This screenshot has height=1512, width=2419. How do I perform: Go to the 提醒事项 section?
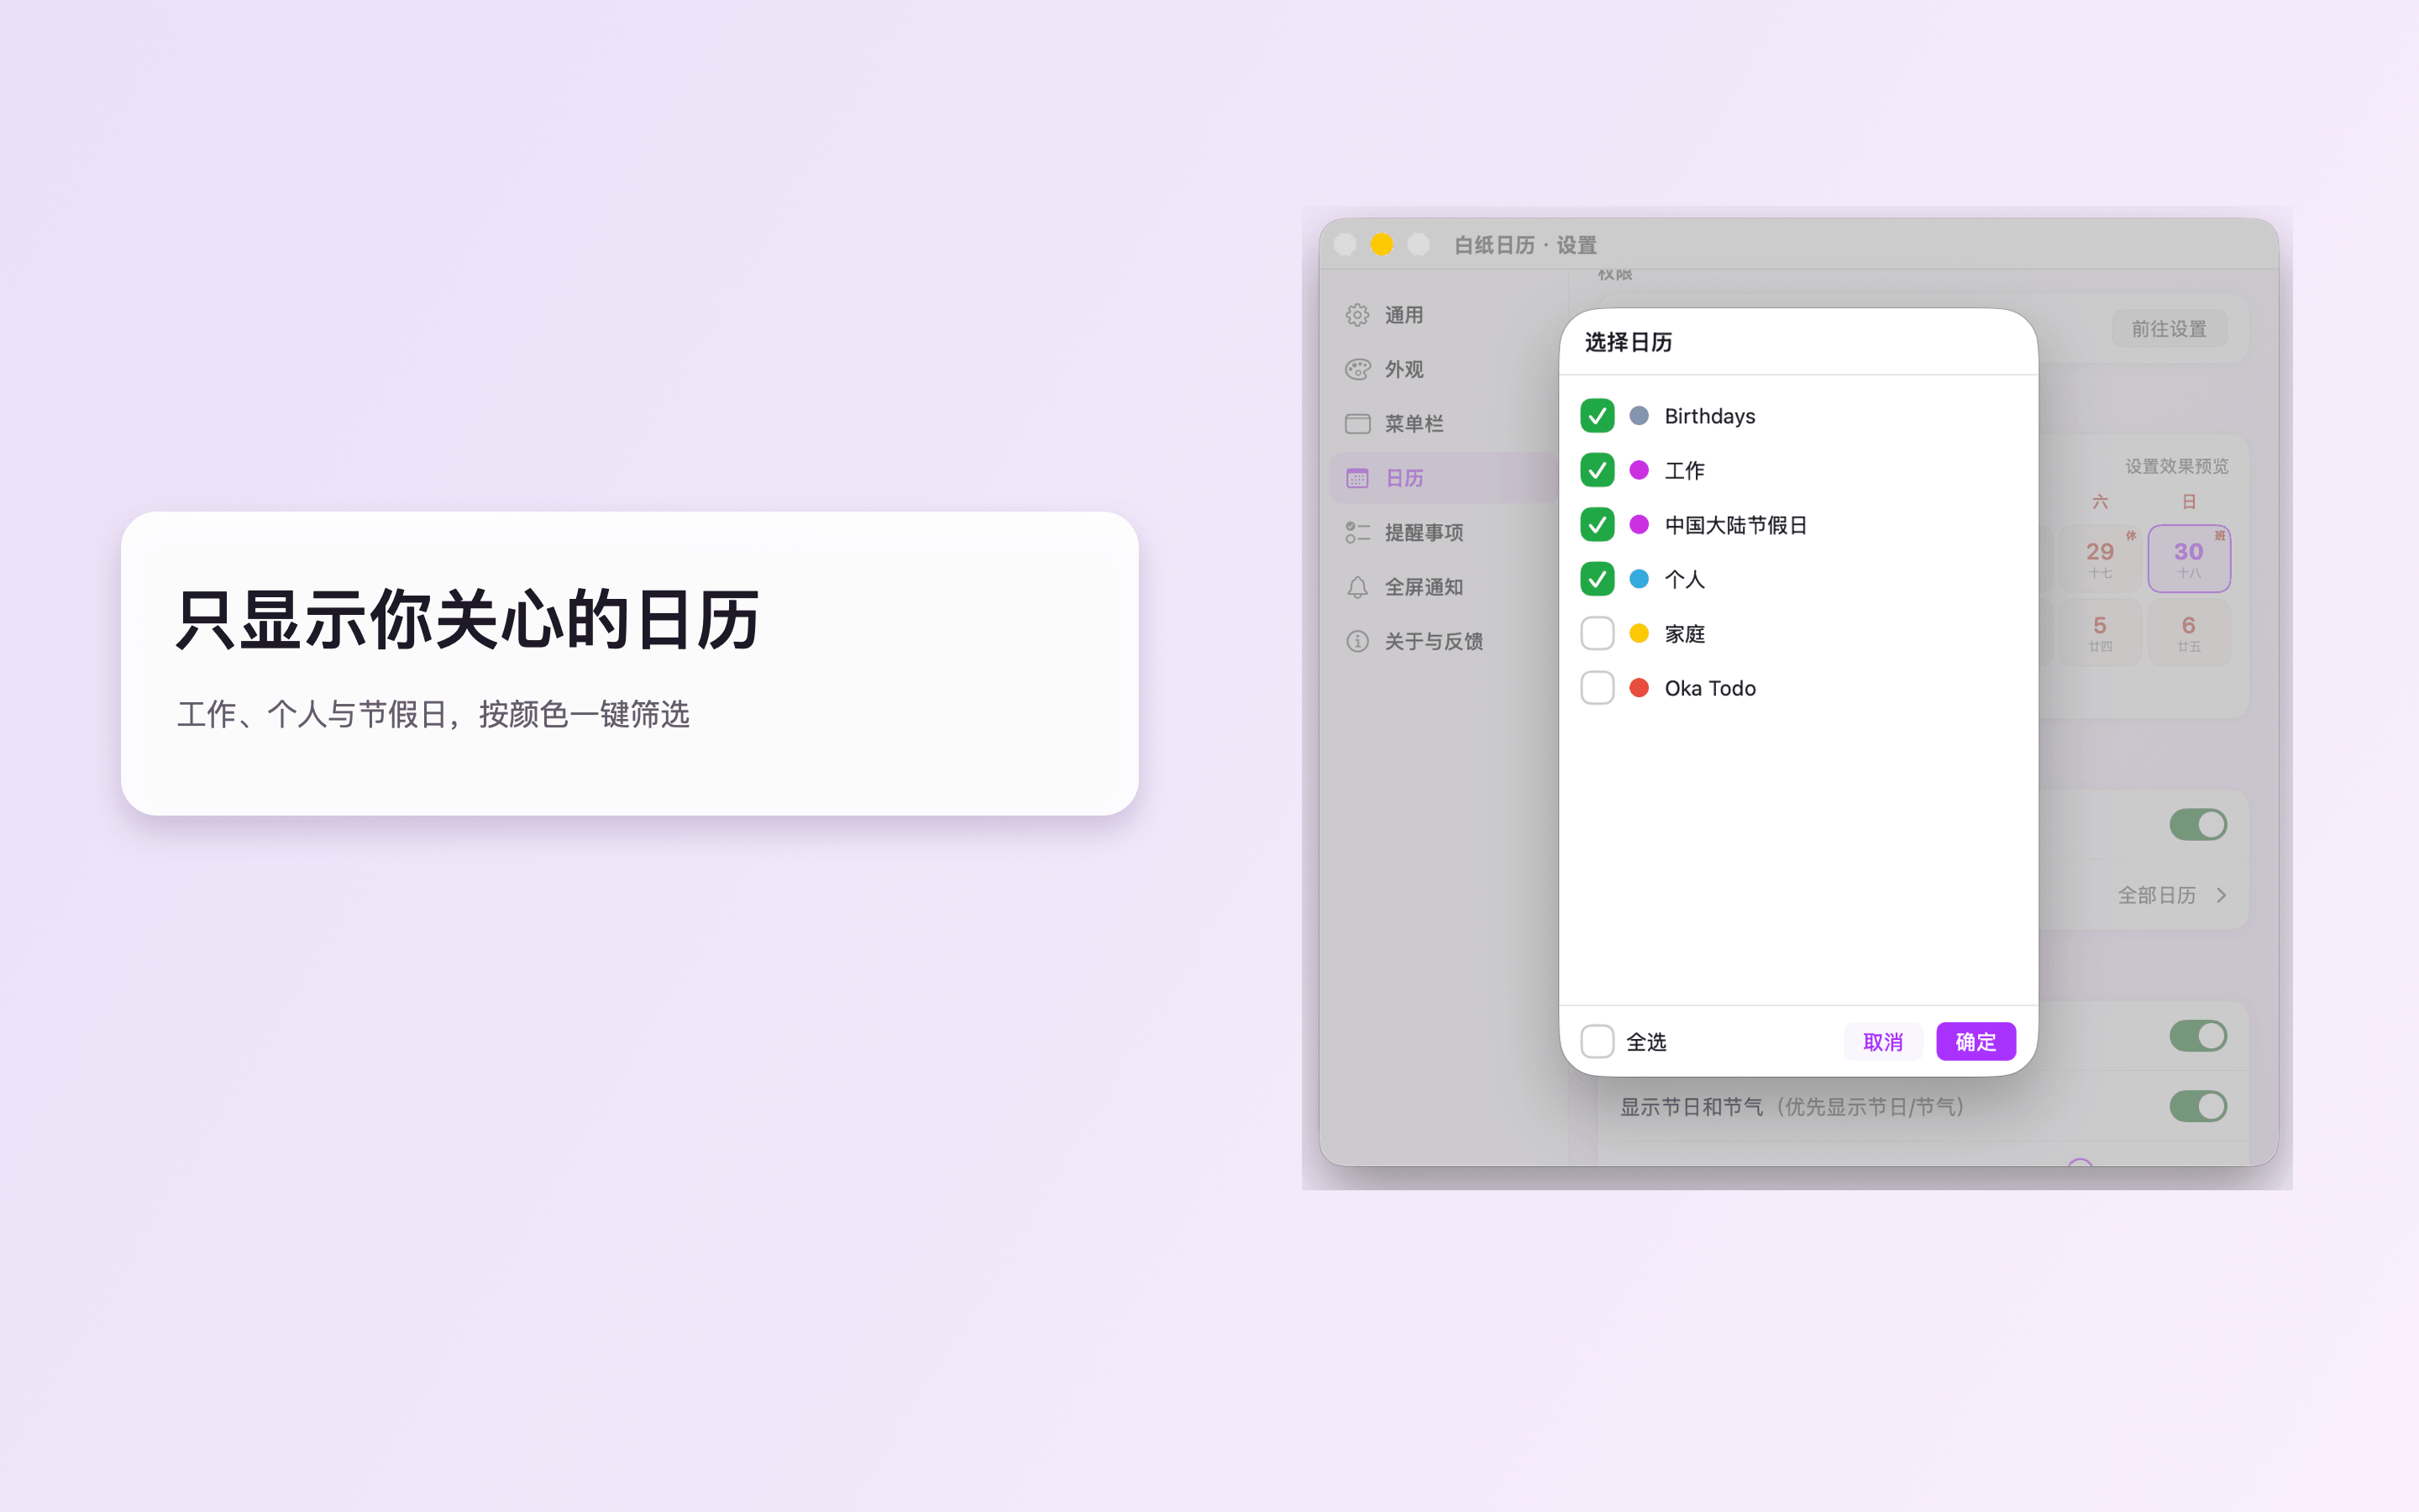point(1443,532)
